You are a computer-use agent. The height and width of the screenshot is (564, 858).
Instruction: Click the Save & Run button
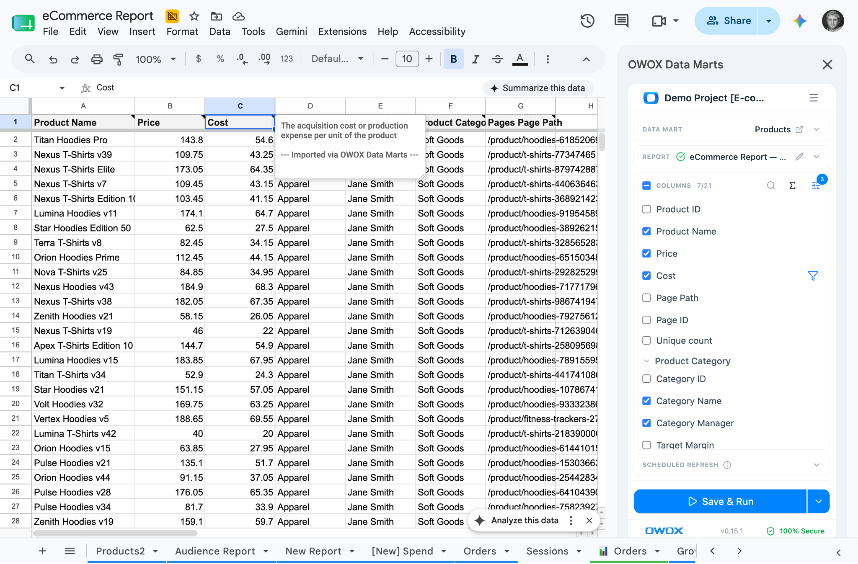coord(720,501)
